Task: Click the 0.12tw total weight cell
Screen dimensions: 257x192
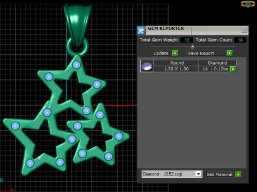Action: coord(221,69)
